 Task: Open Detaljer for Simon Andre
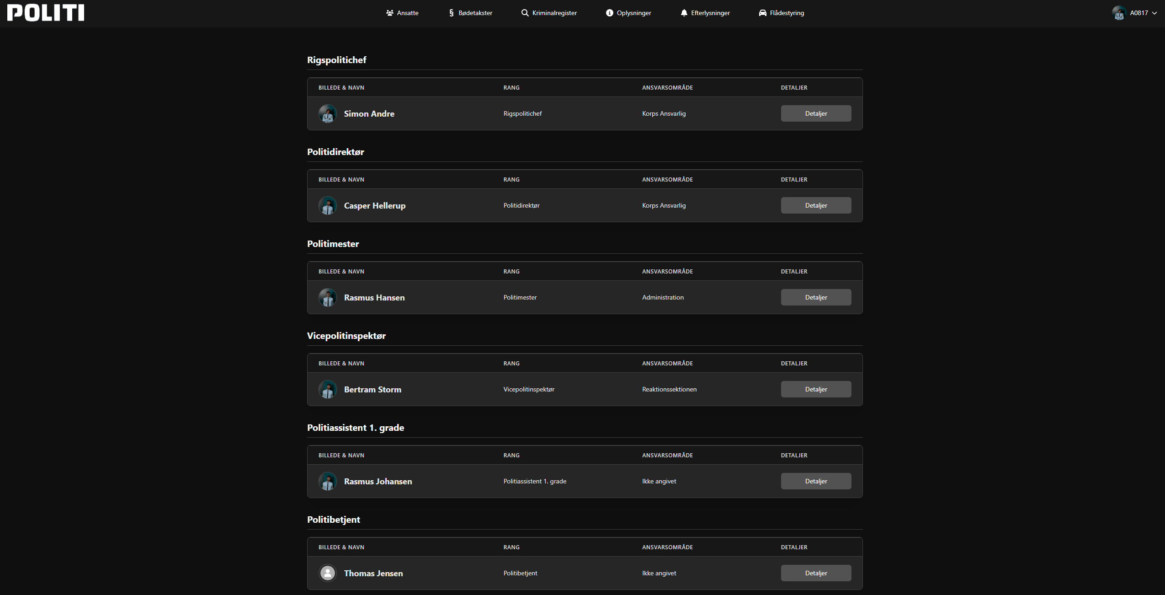[816, 113]
